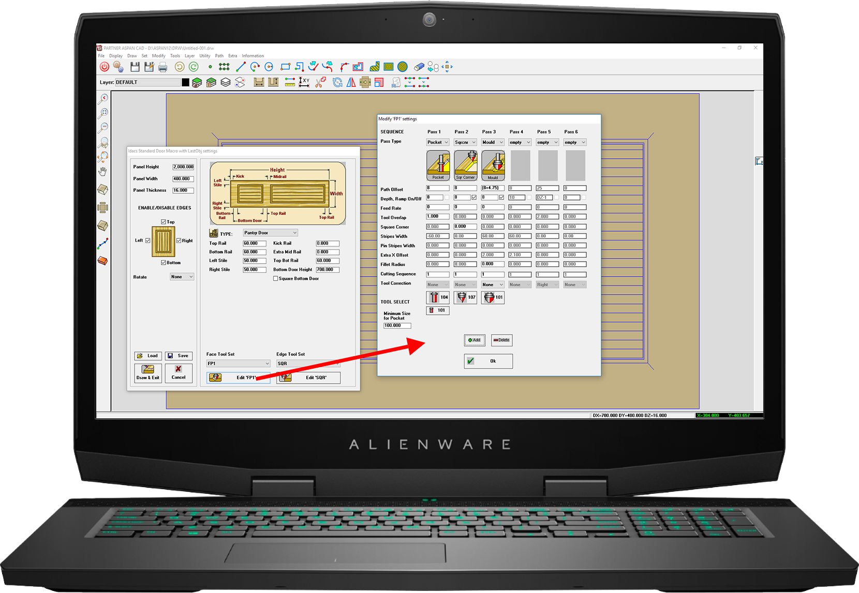Viewport: 859px width, 593px height.
Task: Click the Delete button
Action: pyautogui.click(x=502, y=340)
